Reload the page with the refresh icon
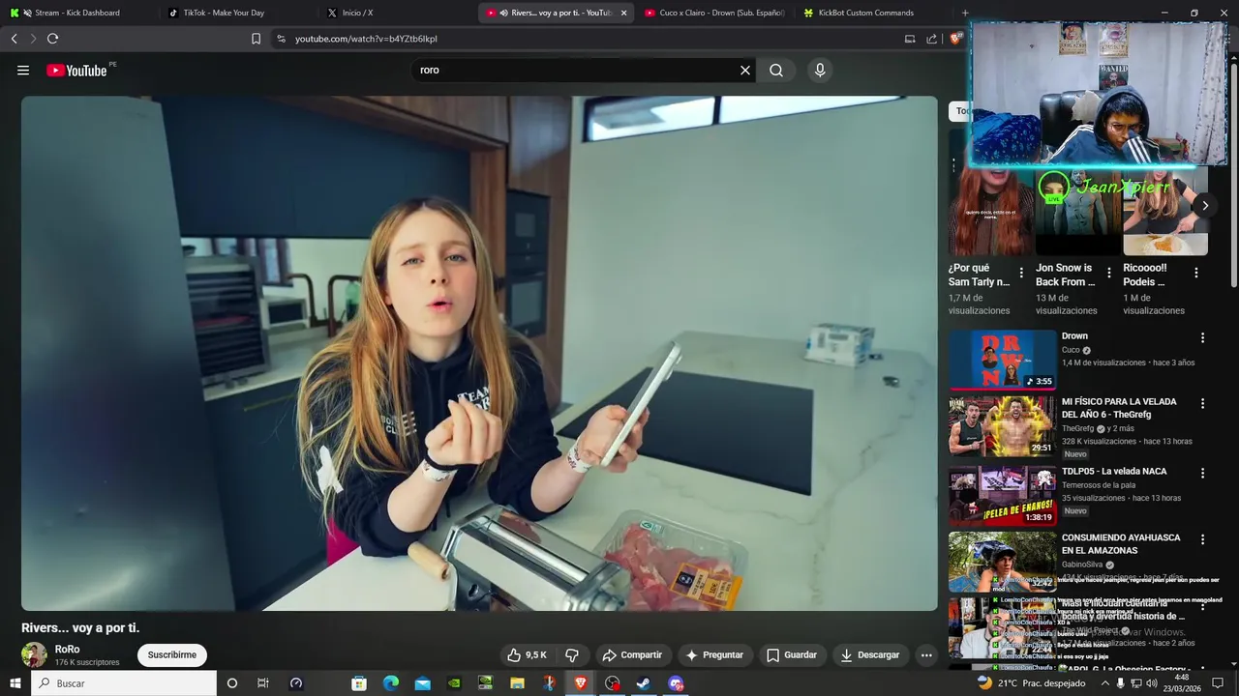1239x696 pixels. click(53, 39)
